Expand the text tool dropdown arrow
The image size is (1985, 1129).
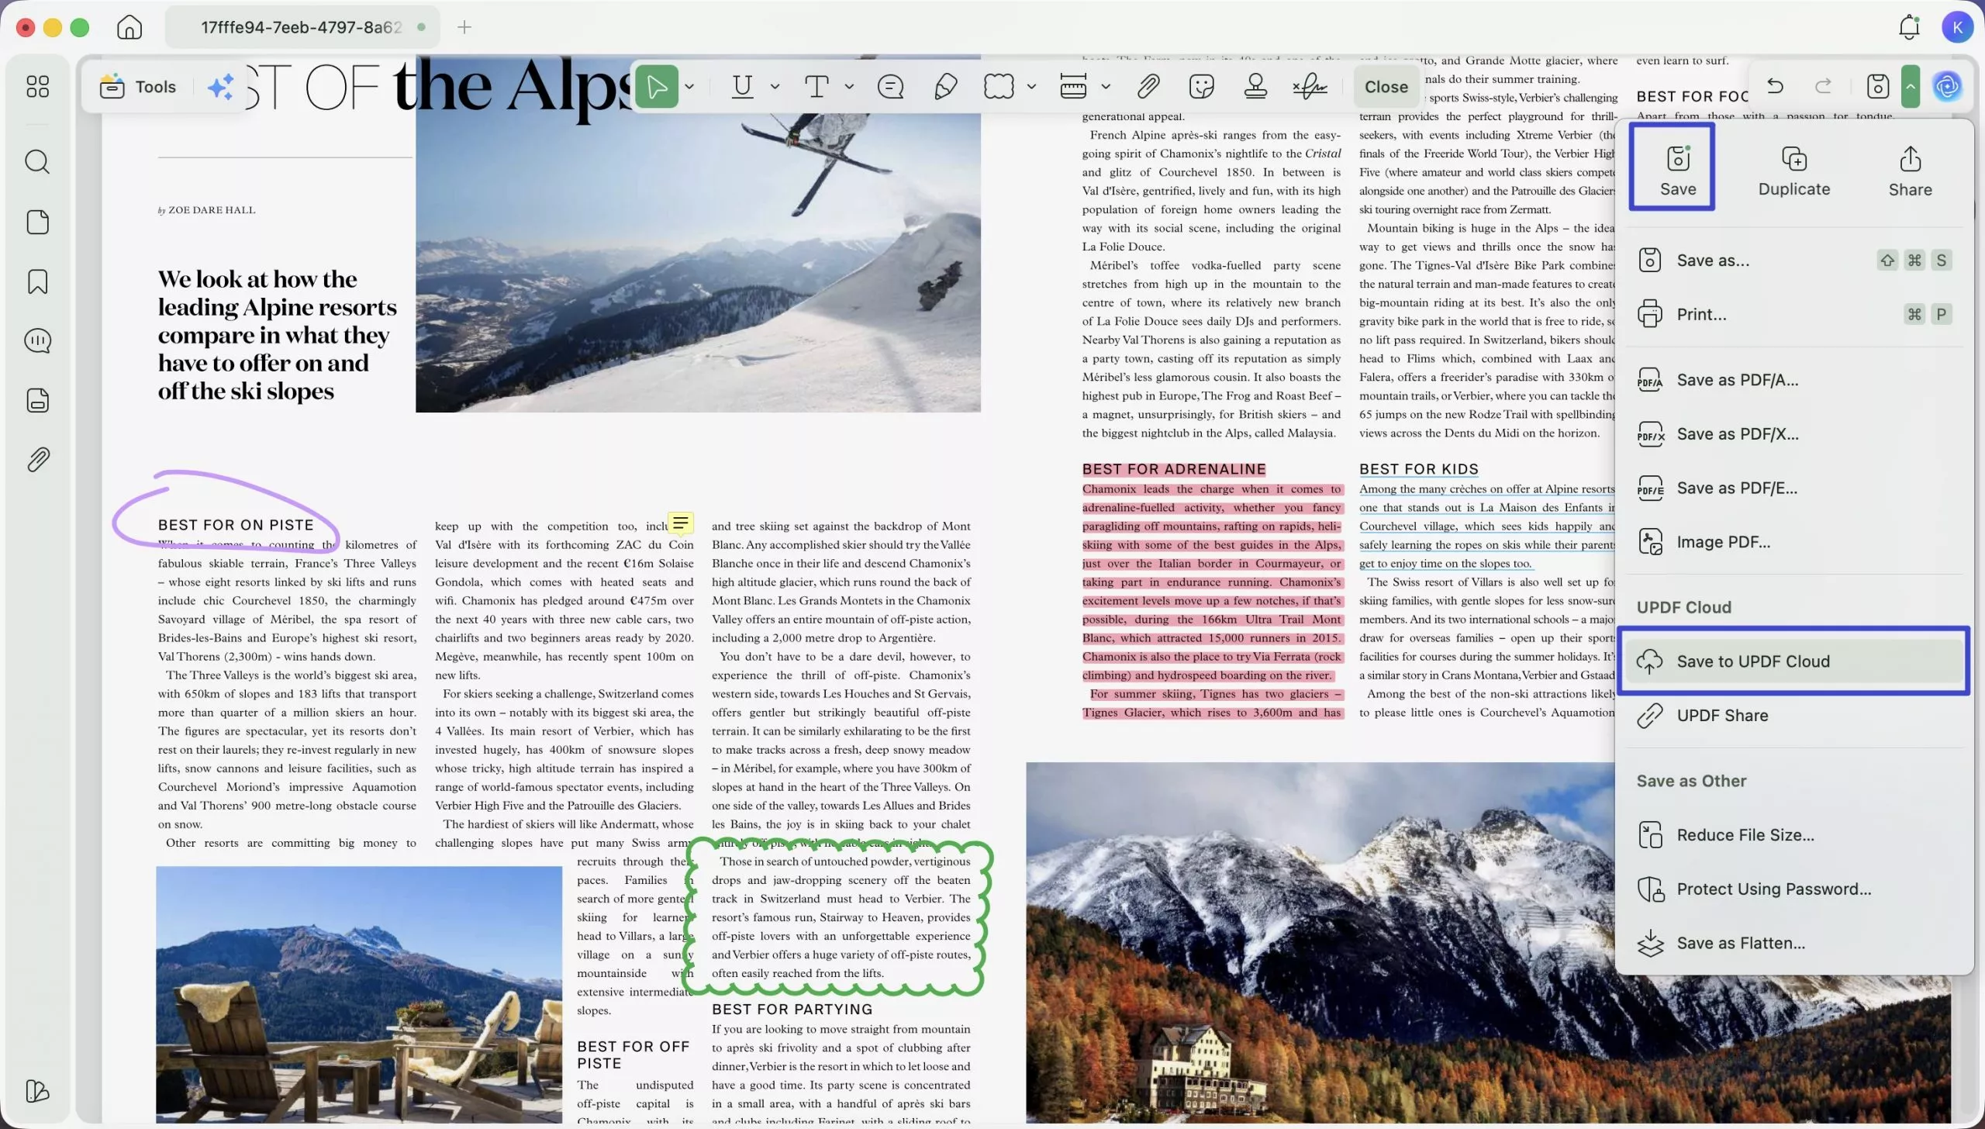point(849,86)
